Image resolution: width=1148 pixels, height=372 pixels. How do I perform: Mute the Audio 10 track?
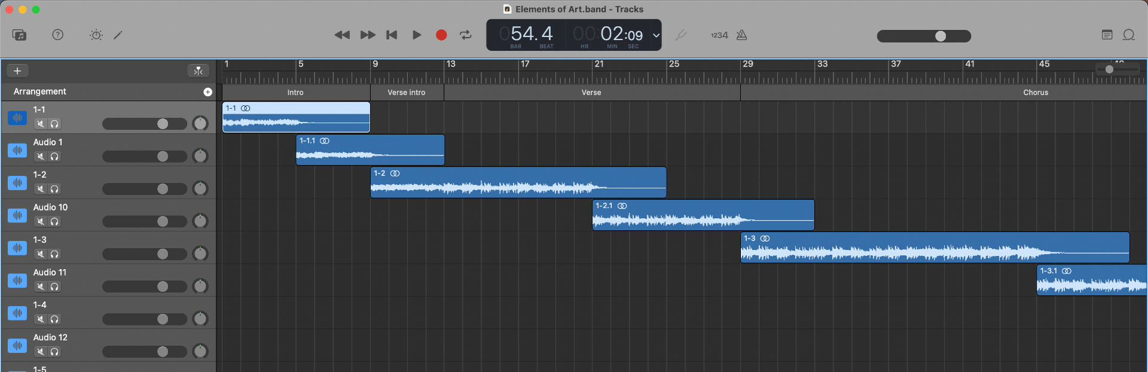(x=40, y=222)
